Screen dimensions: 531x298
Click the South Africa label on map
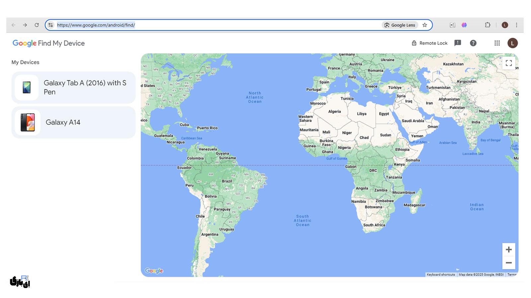tap(374, 225)
